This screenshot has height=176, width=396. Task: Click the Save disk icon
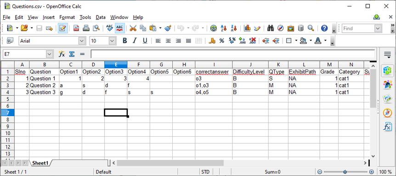(39, 28)
